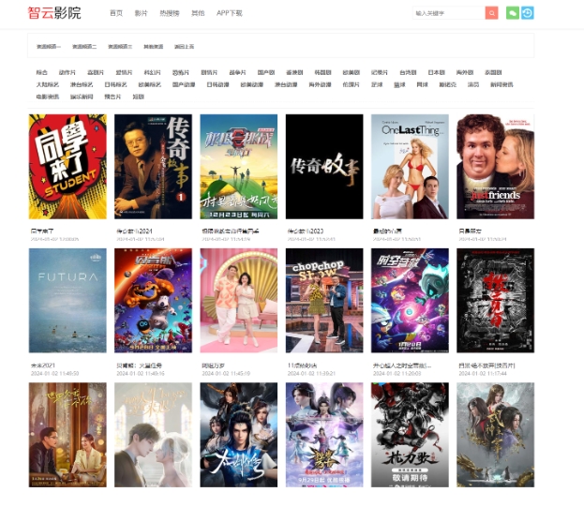584x507 pixels.
Task: Open the 同学来了 title link
Action: pos(42,231)
